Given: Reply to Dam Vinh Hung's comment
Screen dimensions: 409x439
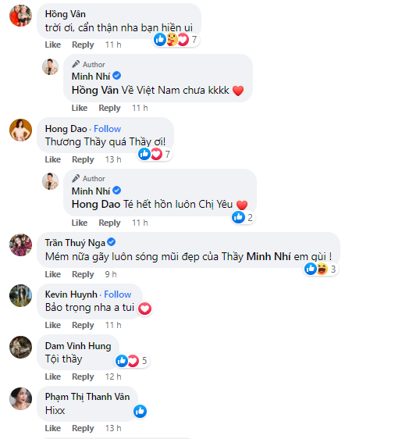Looking at the screenshot, I should [83, 377].
